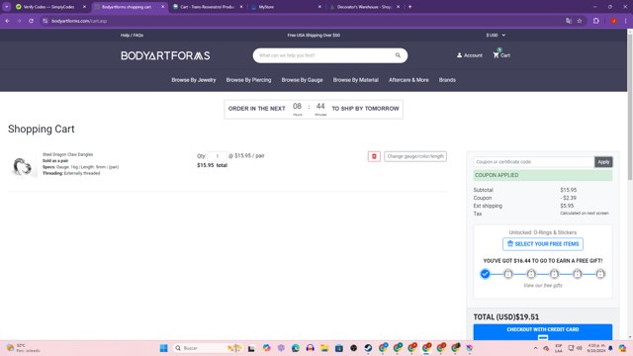Open the Copilot icon on the taskbar
This screenshot has width=633, height=356.
pyautogui.click(x=266, y=348)
